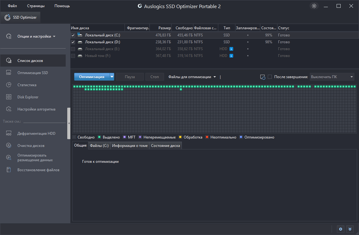Click the Стоп button
This screenshot has height=235, width=359.
[x=154, y=77]
